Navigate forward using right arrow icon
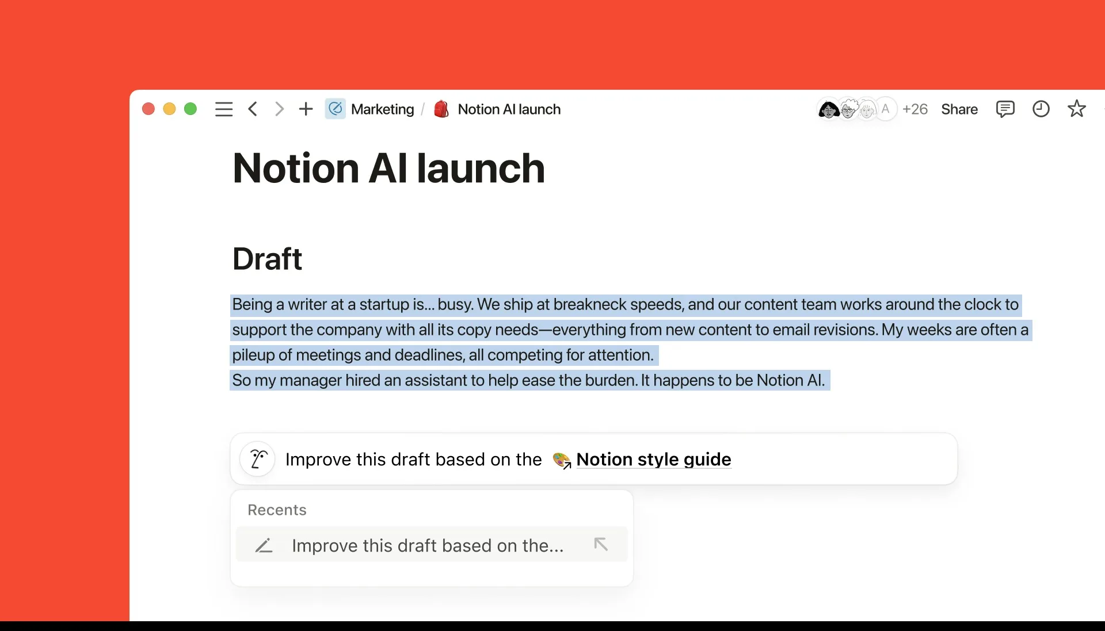The image size is (1105, 631). tap(279, 109)
